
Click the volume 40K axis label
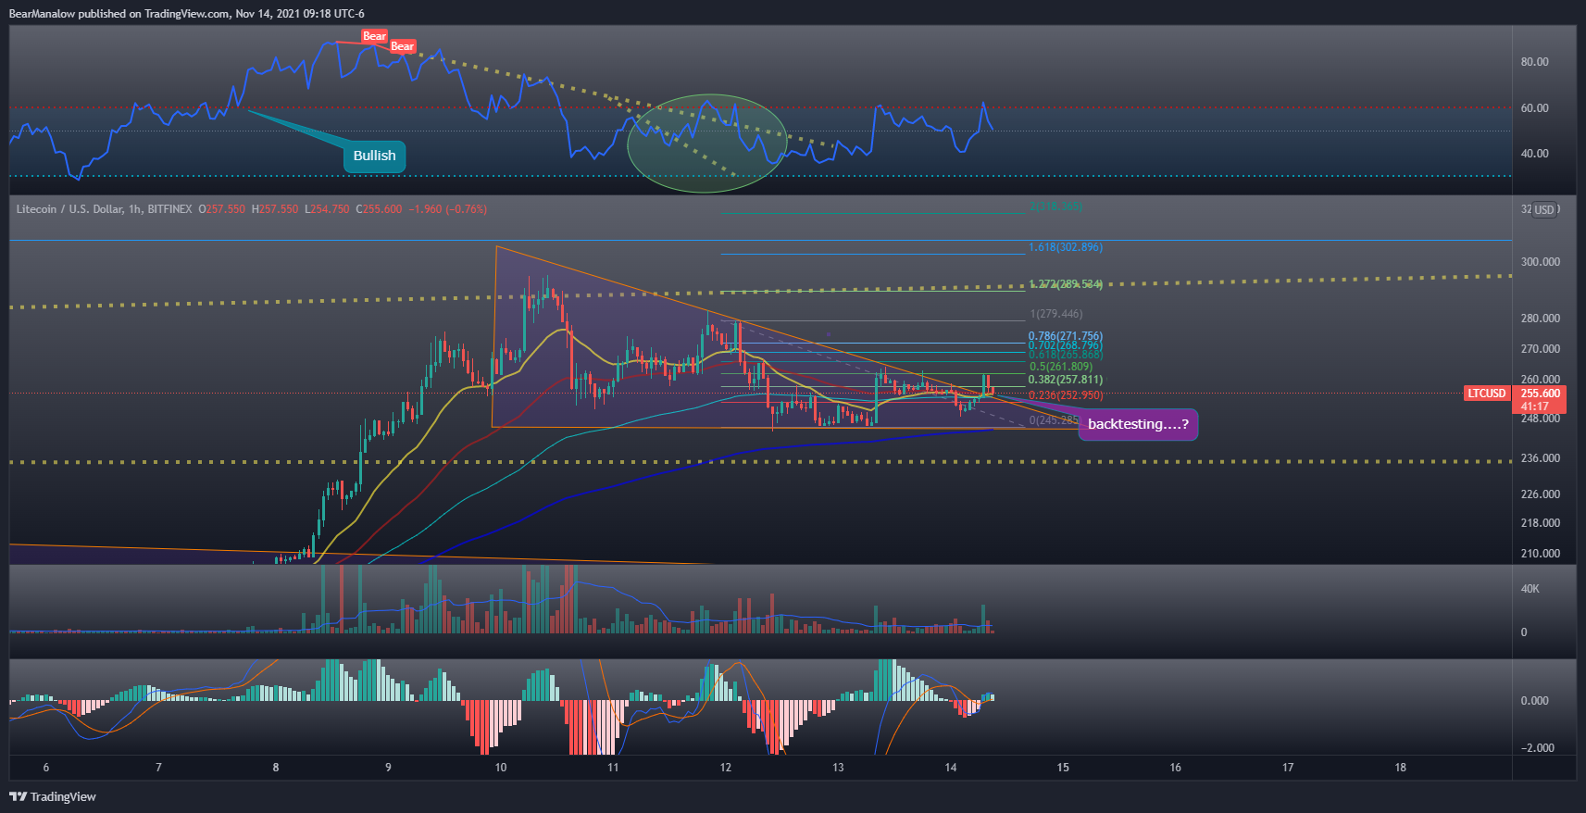point(1530,589)
